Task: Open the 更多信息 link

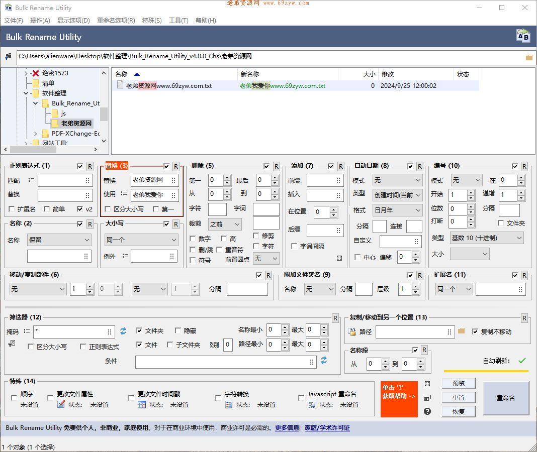Action: [x=287, y=428]
